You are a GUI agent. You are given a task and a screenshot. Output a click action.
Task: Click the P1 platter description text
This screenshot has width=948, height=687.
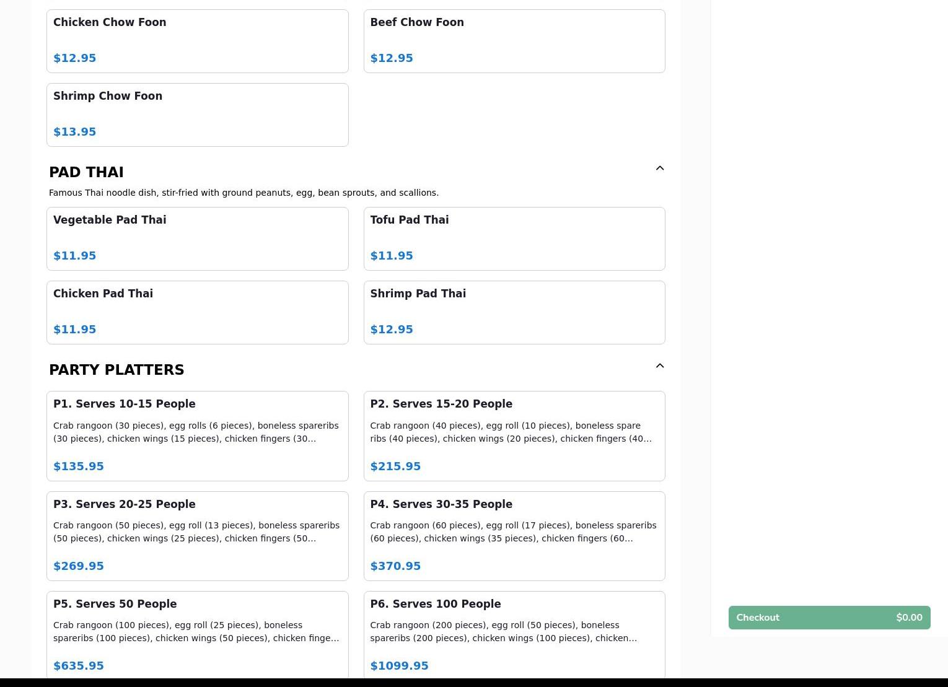click(x=196, y=432)
